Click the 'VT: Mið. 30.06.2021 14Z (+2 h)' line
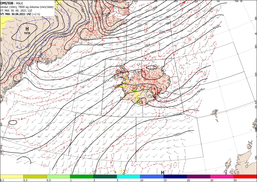 pos(20,14)
